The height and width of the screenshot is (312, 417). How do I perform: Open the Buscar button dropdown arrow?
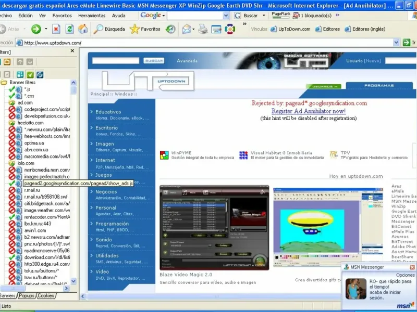pyautogui.click(x=264, y=16)
